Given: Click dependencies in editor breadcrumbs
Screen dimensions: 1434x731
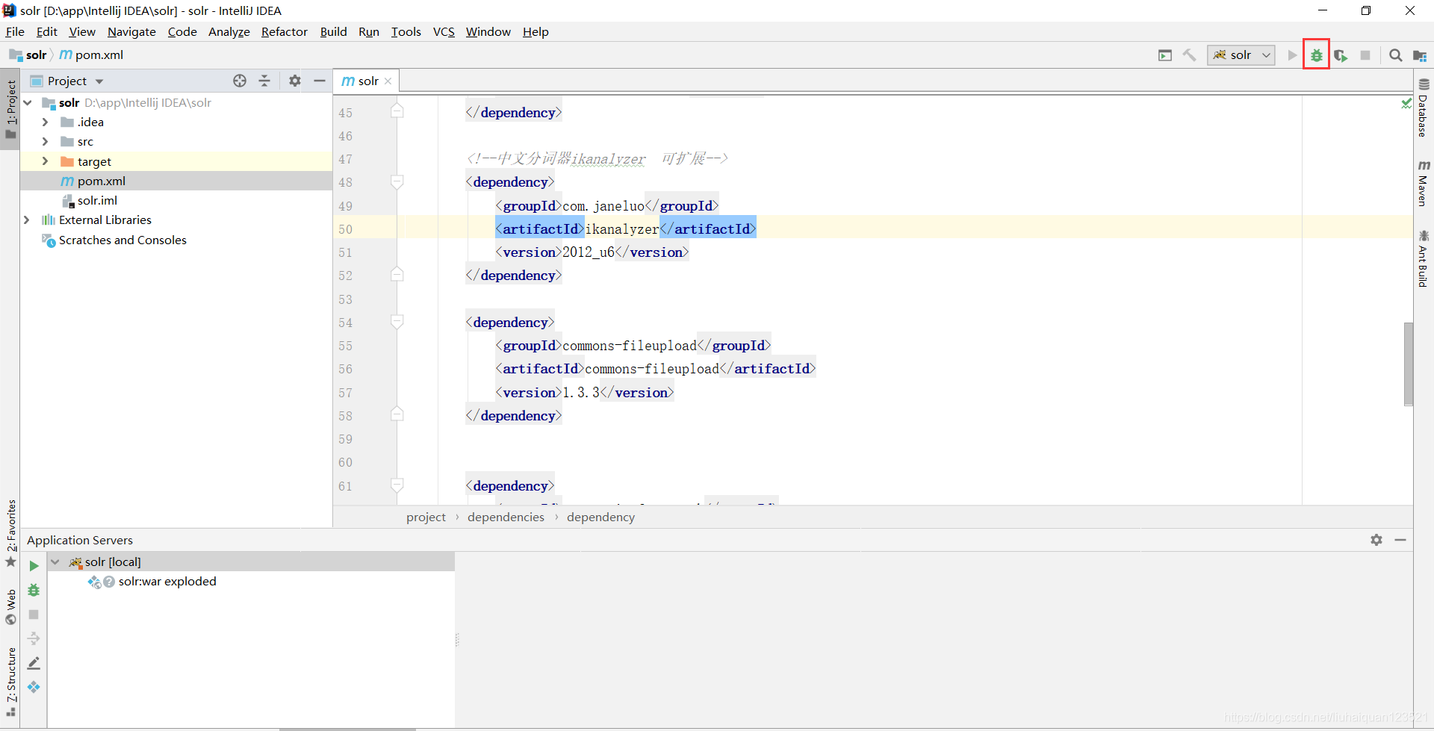Looking at the screenshot, I should point(506,517).
